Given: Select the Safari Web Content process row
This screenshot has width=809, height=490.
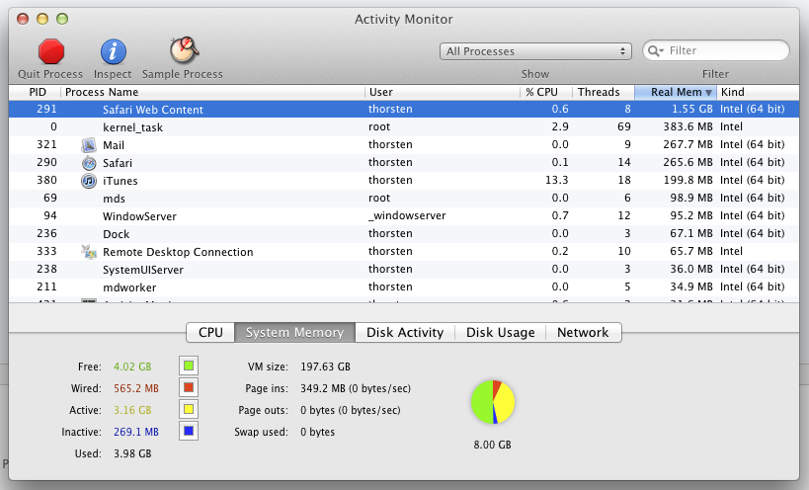Looking at the screenshot, I should (x=404, y=109).
